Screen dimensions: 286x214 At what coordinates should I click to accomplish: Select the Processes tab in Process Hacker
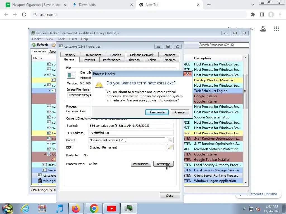pyautogui.click(x=39, y=51)
